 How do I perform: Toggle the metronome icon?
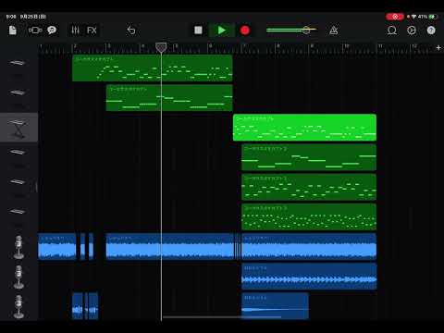(334, 31)
